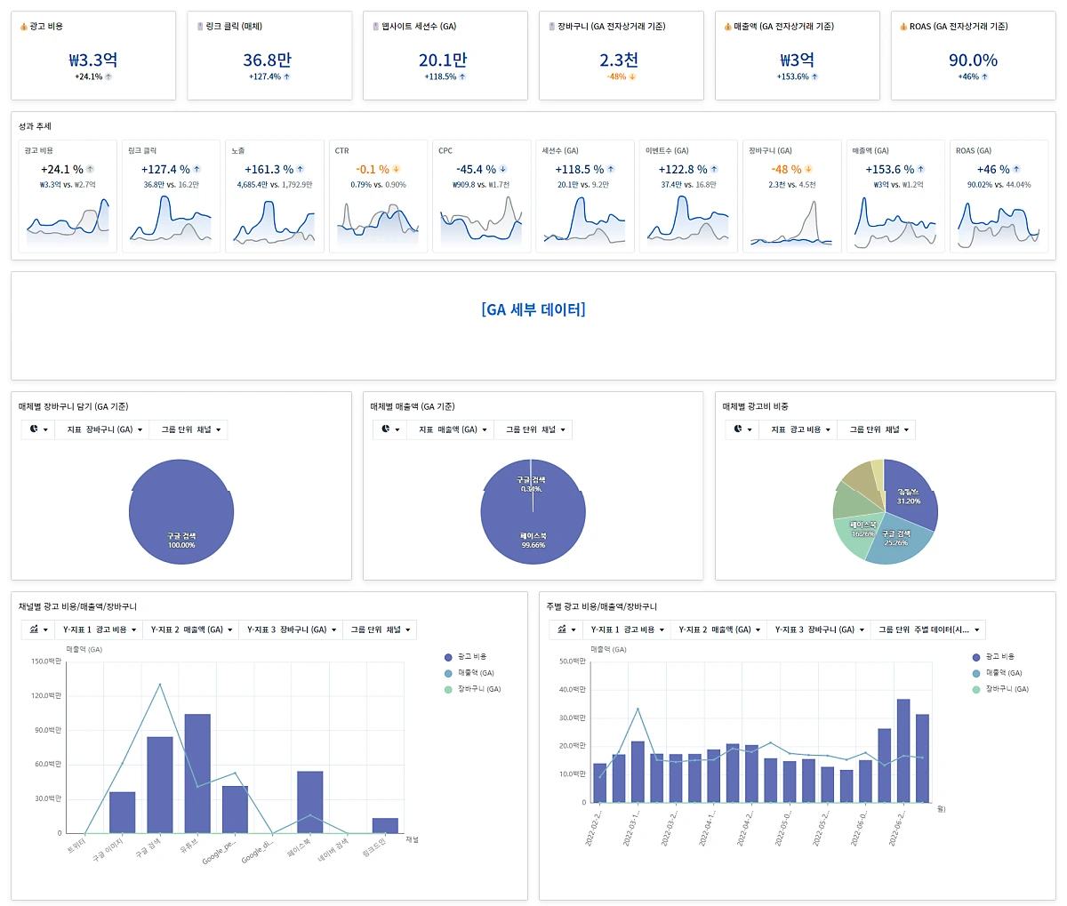Click the [GA 세부 데이터] heading

click(x=533, y=310)
